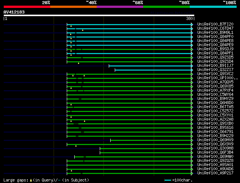The image size is (240, 183).
Task: Click the white start tick of the Q32ZI7 alignment
Action: (115, 70)
